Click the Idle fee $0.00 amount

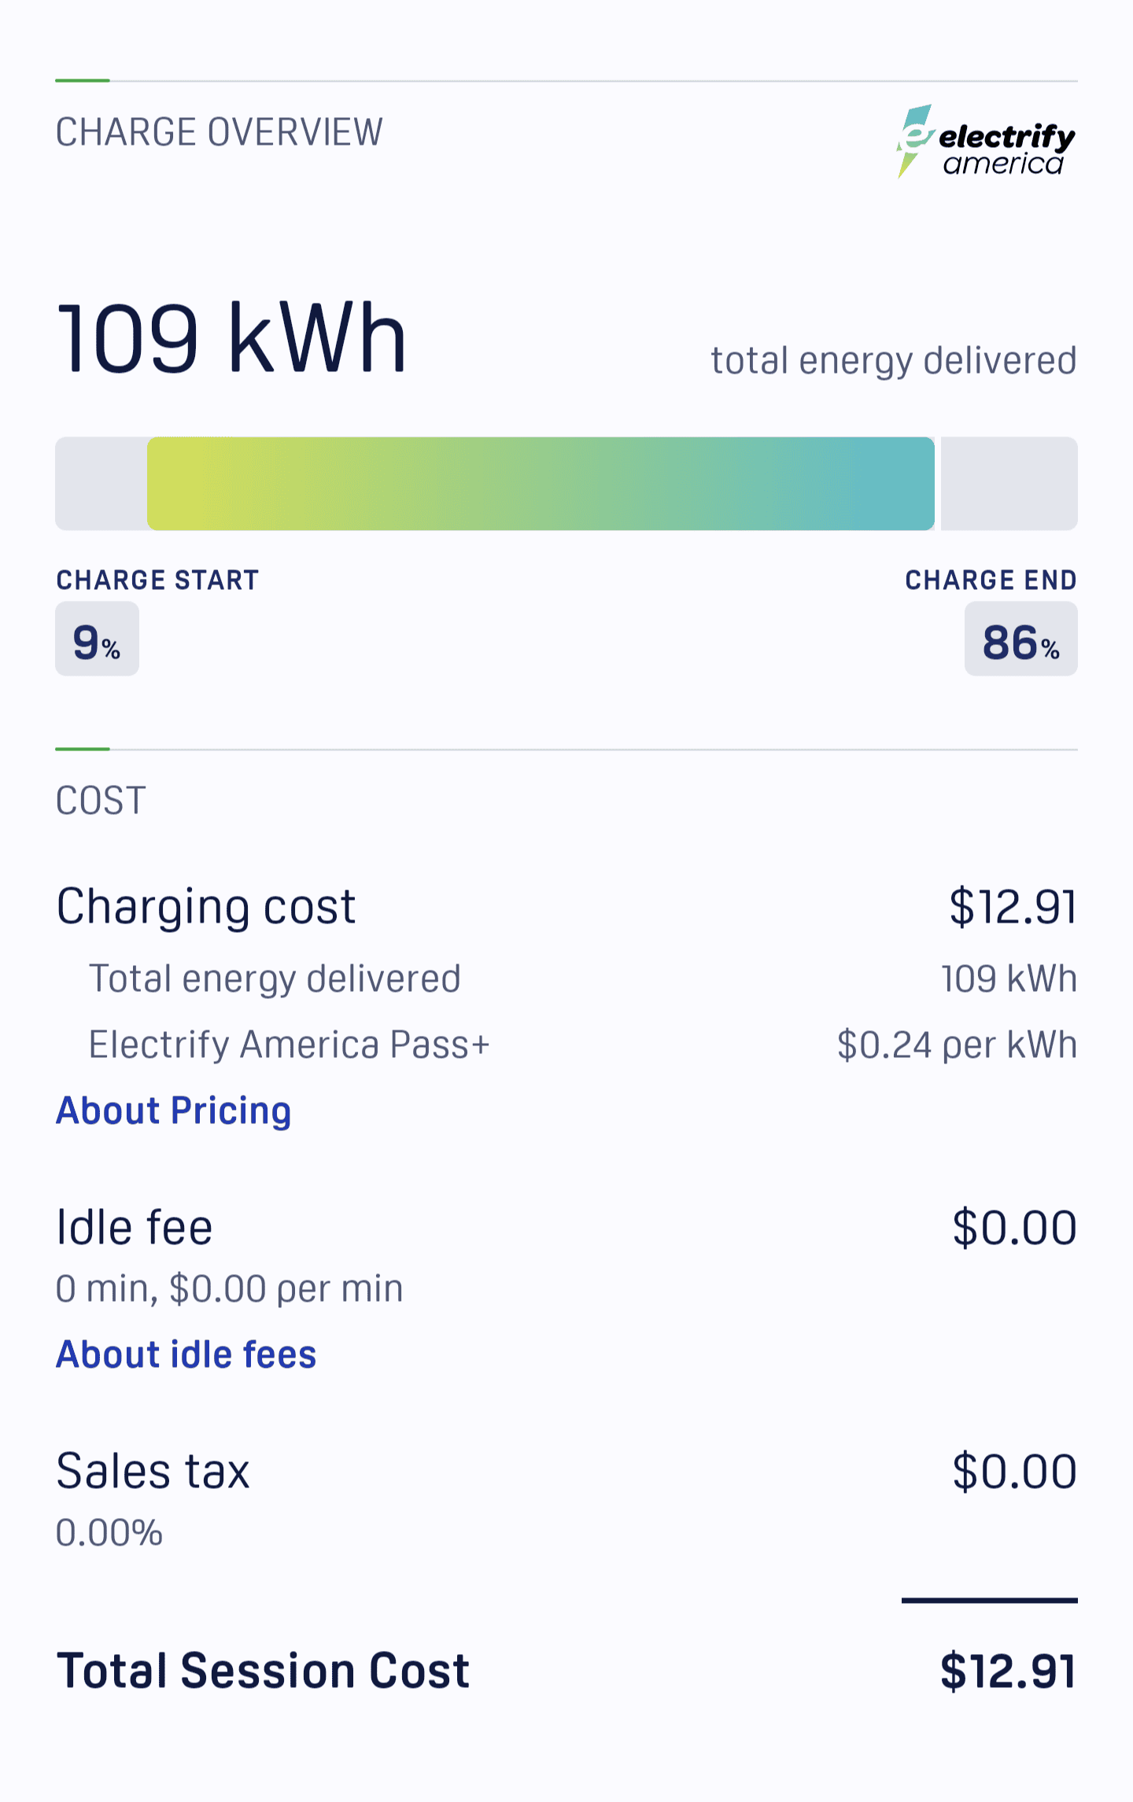coord(1014,1228)
